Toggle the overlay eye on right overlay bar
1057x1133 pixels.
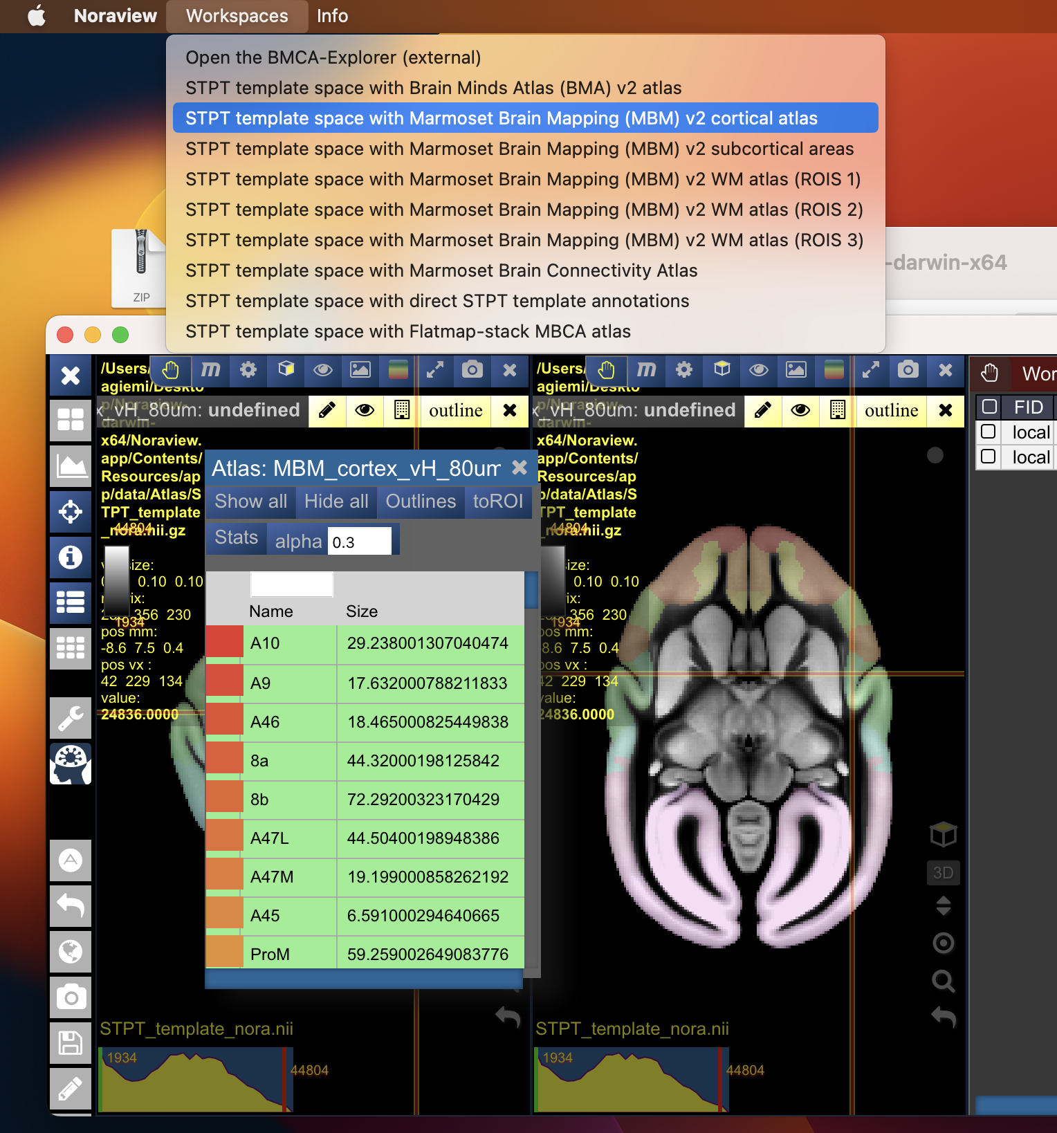(x=800, y=411)
